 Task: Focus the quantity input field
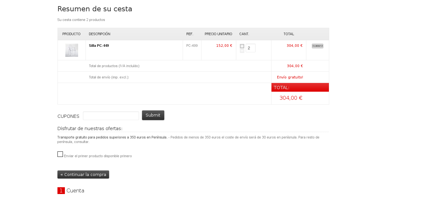[250, 48]
